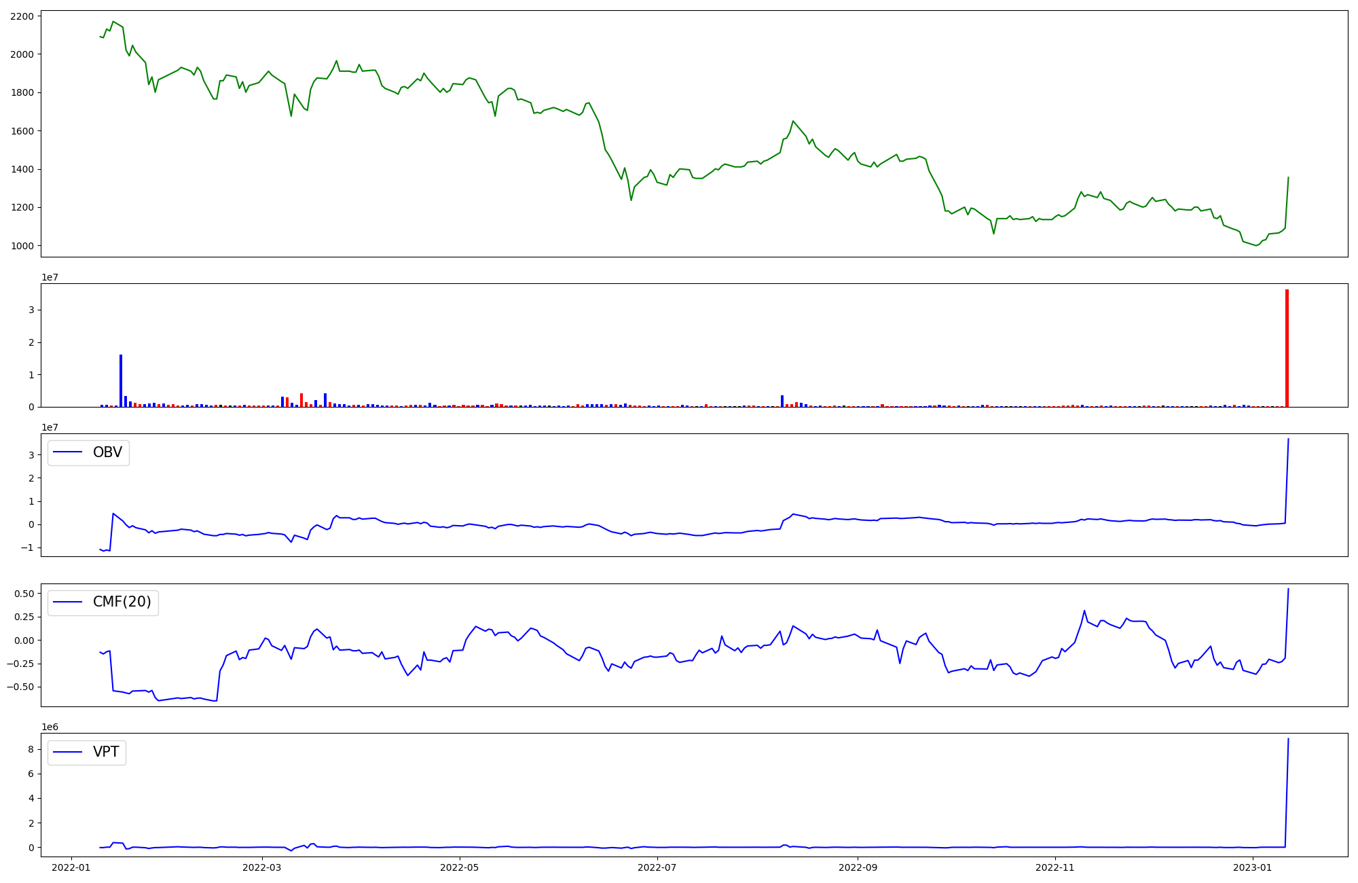Select the 2022-03 x-axis date label
Viewport: 1358px width, 883px height.
coord(262,867)
